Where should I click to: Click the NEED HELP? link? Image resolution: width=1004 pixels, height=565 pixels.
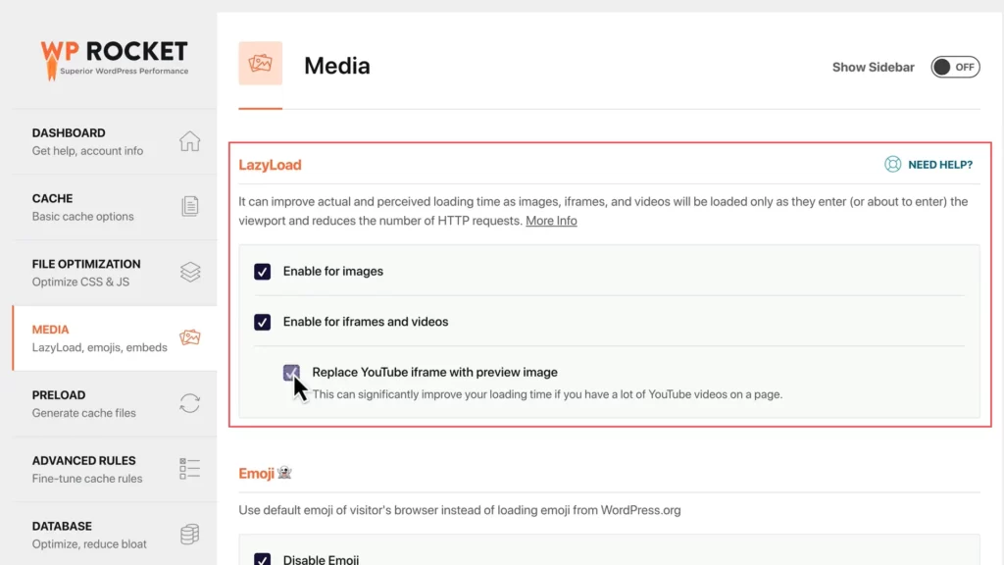tap(939, 165)
